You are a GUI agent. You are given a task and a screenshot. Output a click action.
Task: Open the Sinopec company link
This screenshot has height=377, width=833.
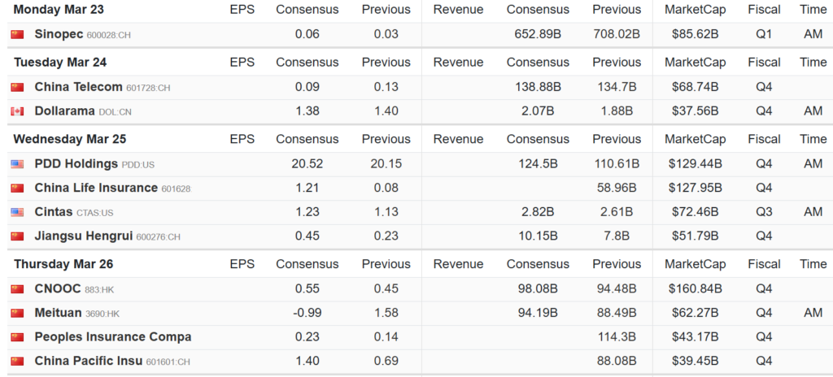click(59, 34)
